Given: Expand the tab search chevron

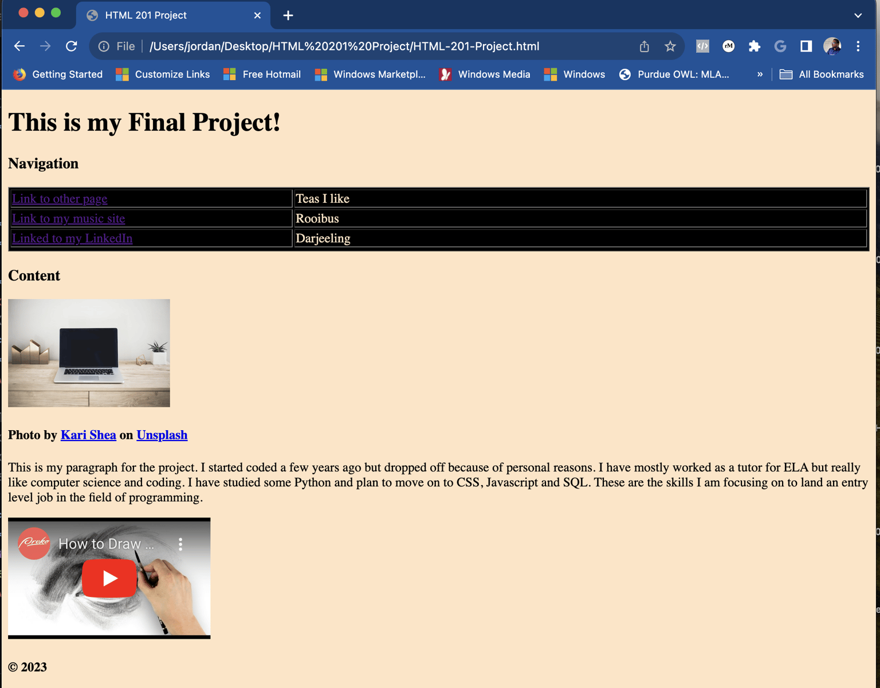Looking at the screenshot, I should point(858,15).
